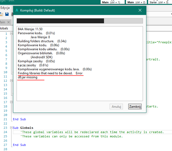The height and width of the screenshot is (151, 172).
Task: Click the compile progress bar
Action: [x=80, y=21]
